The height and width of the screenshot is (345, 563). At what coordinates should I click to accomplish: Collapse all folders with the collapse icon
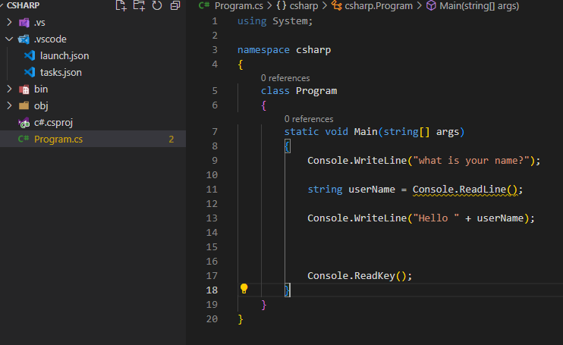(175, 5)
